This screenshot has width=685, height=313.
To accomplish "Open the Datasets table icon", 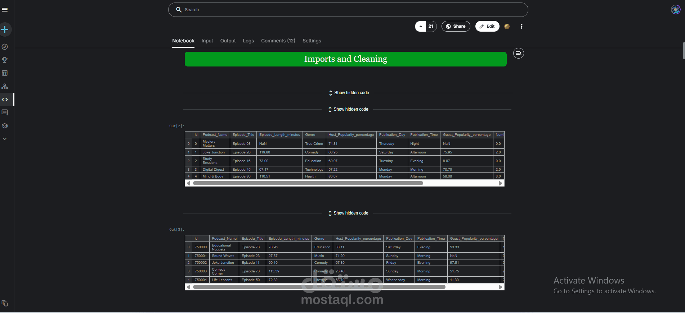I will [5, 73].
